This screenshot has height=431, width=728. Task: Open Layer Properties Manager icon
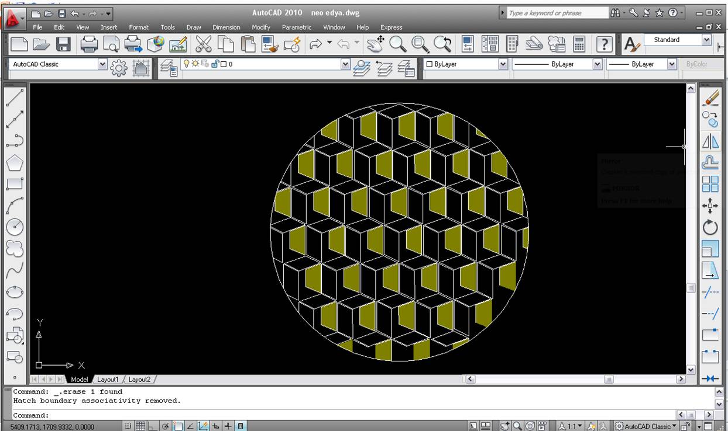click(169, 68)
